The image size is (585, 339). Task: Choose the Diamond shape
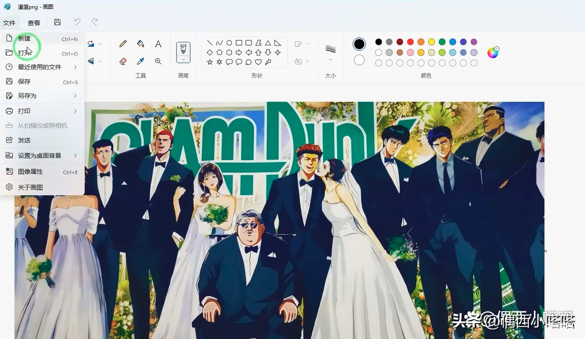210,52
